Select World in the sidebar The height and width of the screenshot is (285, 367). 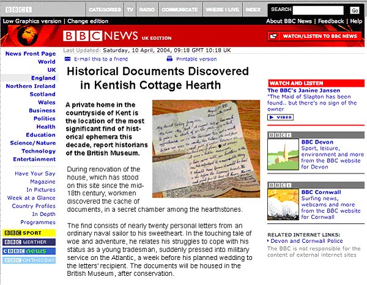pos(46,62)
